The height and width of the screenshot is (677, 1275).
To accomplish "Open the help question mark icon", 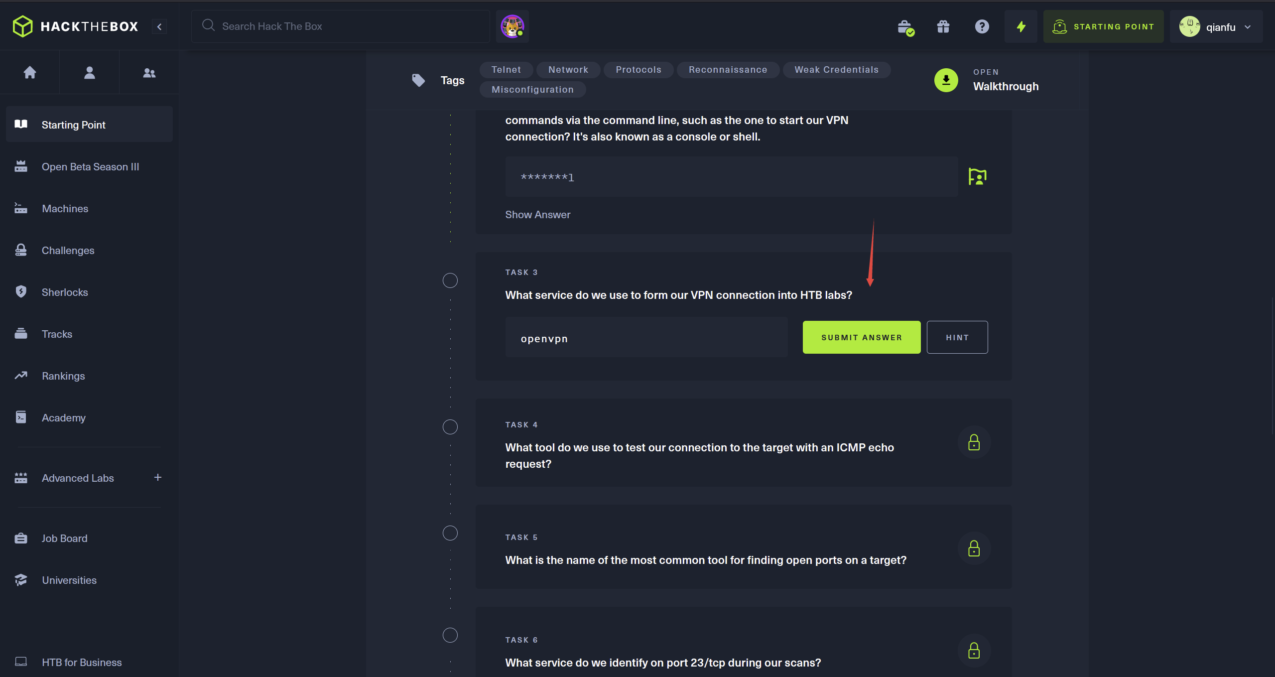I will pos(982,26).
